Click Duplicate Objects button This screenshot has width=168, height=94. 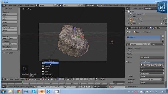tap(9, 28)
